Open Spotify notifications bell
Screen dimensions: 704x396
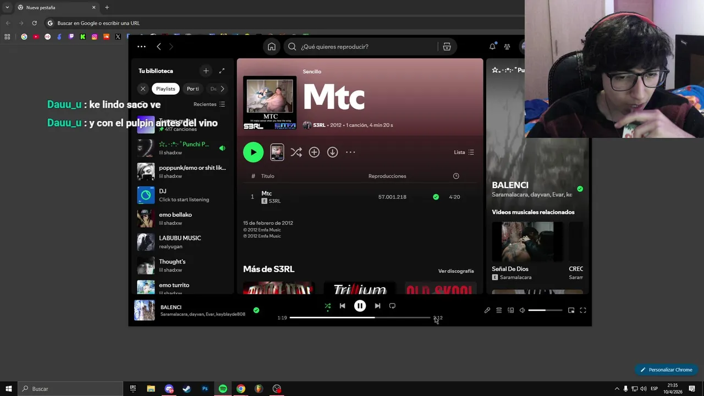click(492, 47)
